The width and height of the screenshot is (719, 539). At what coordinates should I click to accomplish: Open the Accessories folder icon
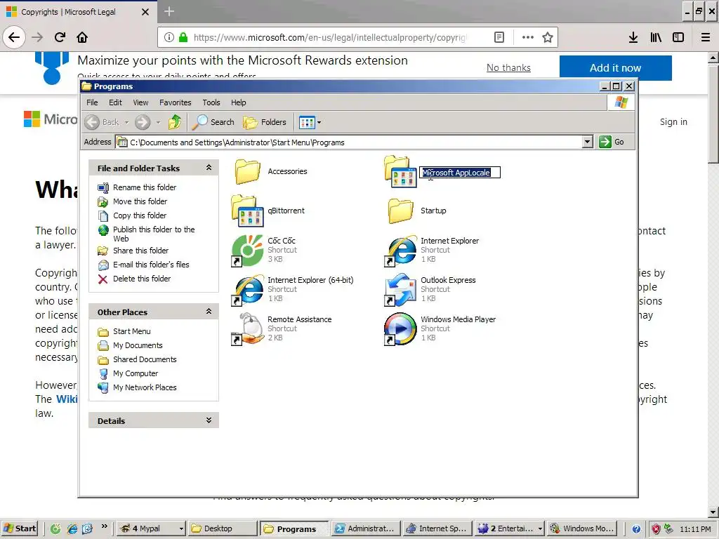tap(248, 171)
